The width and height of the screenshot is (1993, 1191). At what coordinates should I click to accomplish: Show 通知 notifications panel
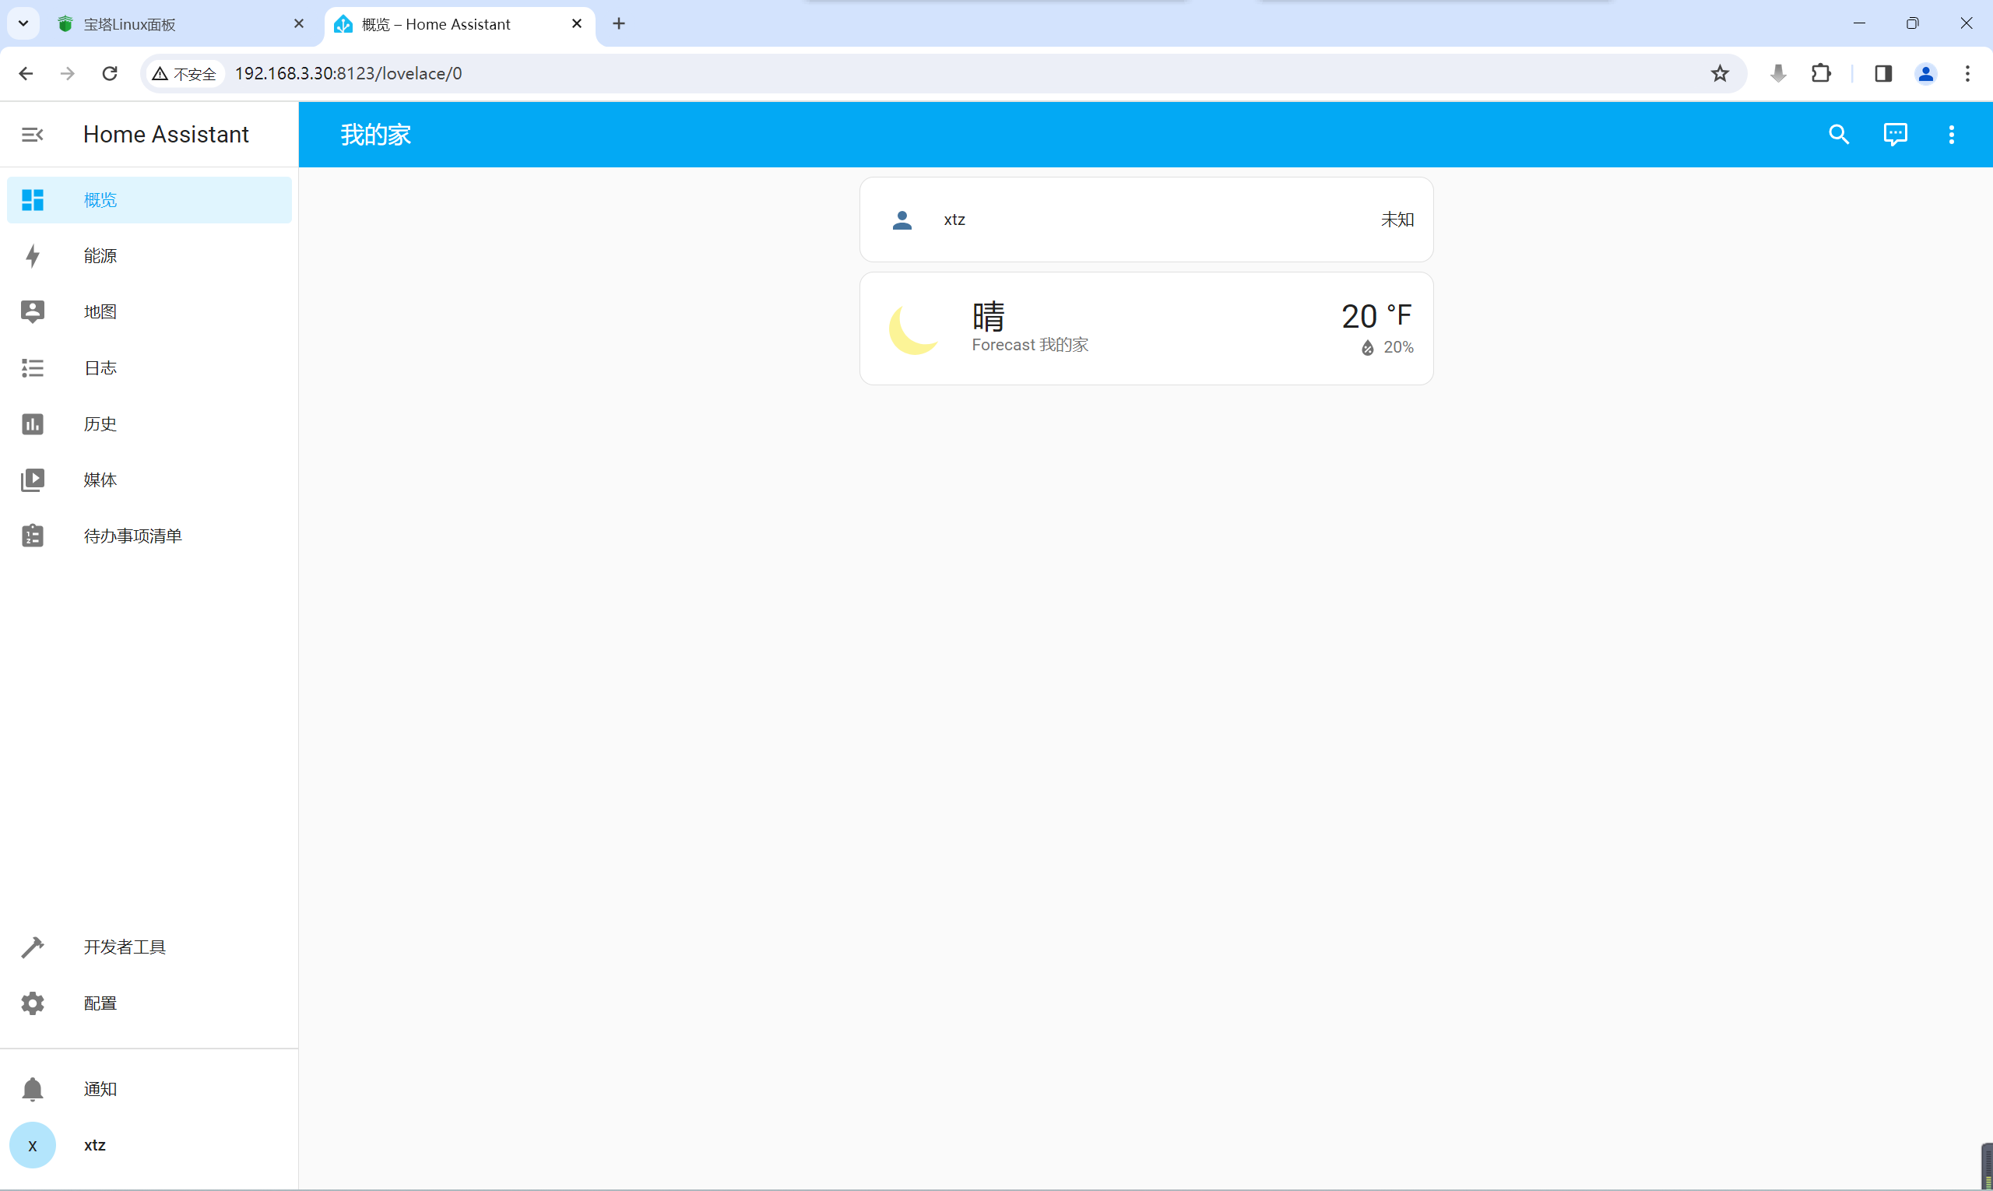click(x=100, y=1089)
